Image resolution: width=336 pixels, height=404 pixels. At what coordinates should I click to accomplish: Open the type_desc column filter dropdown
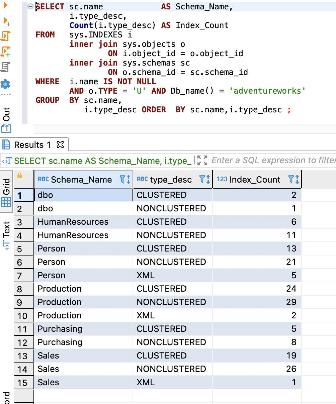202,180
